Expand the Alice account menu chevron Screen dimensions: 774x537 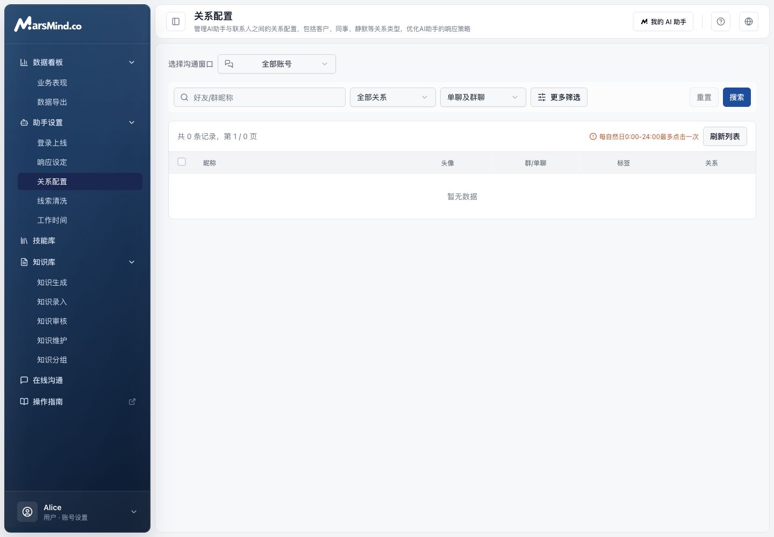(x=134, y=512)
